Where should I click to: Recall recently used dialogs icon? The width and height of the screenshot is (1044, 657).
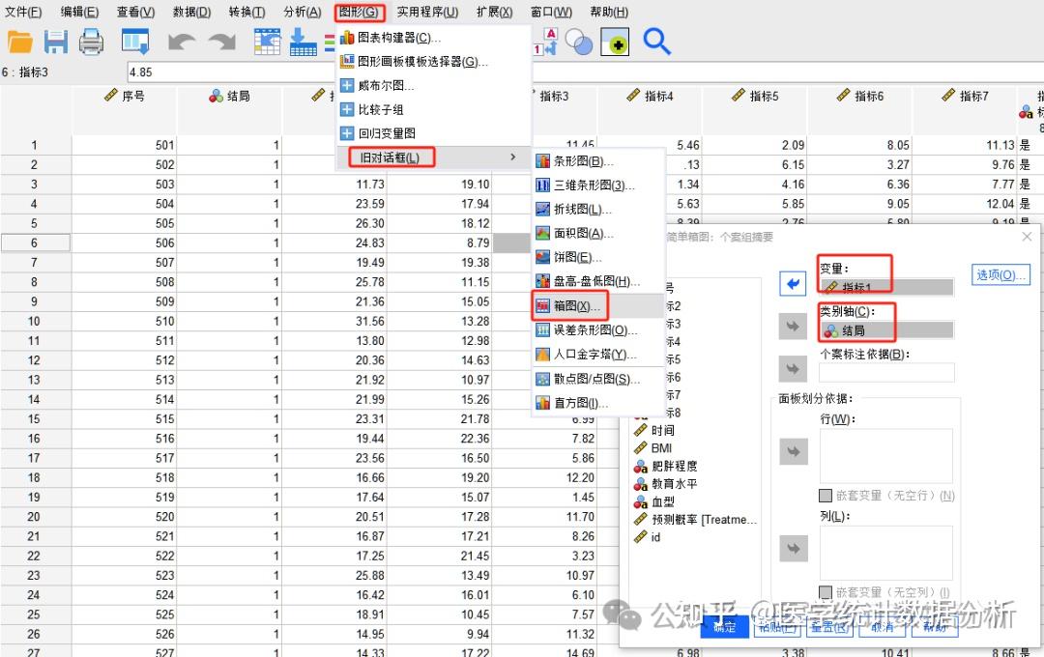coord(134,41)
